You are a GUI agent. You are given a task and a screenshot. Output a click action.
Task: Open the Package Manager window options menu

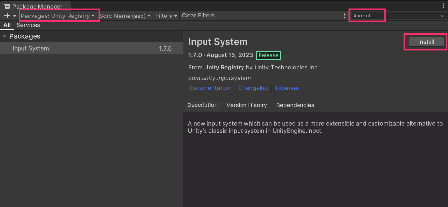(443, 6)
